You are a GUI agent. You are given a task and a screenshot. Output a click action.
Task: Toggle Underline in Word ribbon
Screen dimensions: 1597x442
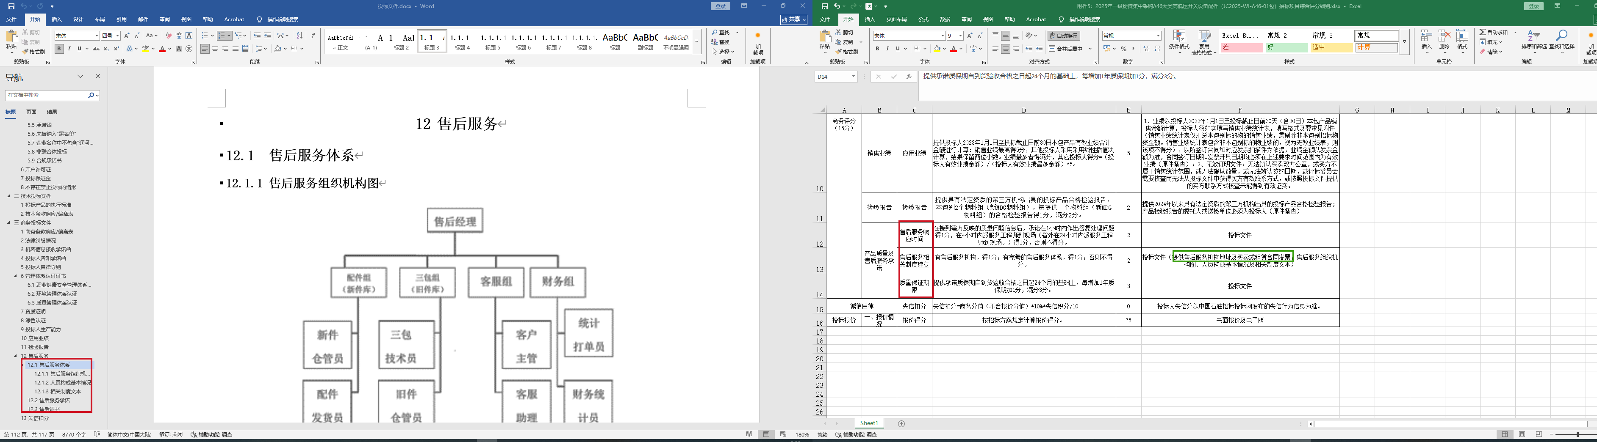tap(79, 49)
